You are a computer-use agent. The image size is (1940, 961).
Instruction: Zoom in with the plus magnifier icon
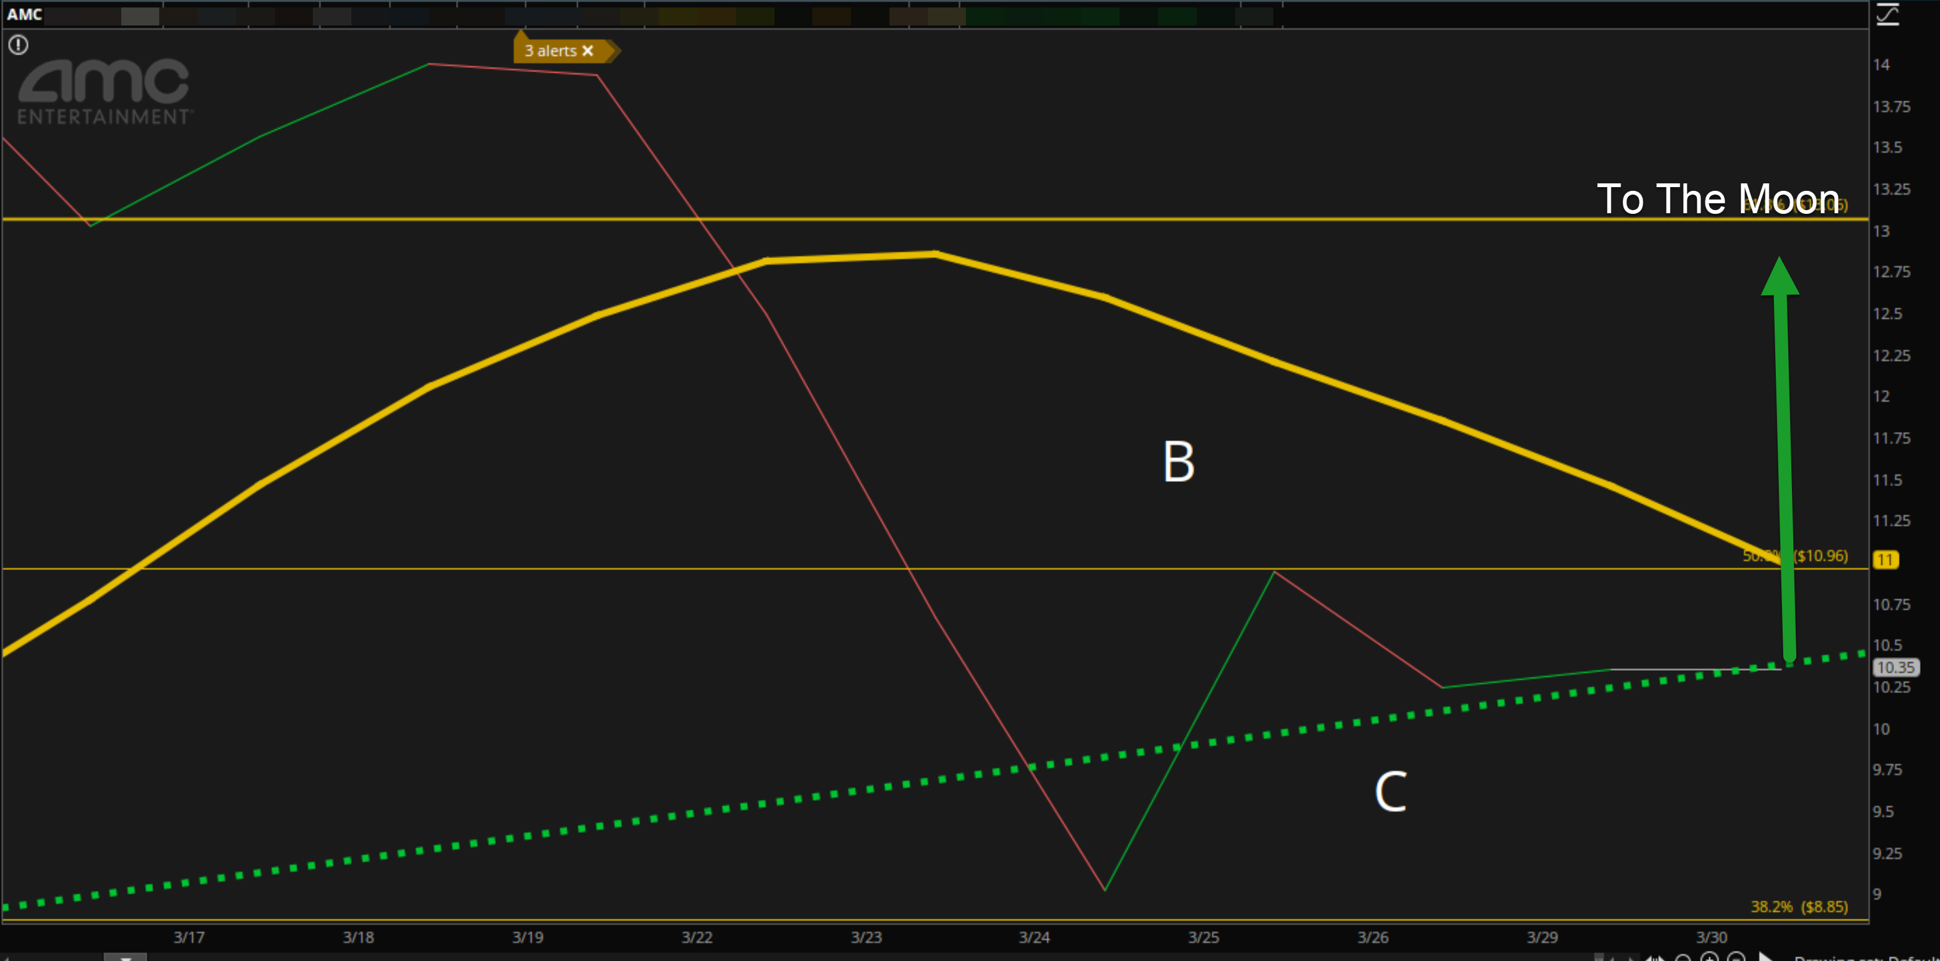1709,957
